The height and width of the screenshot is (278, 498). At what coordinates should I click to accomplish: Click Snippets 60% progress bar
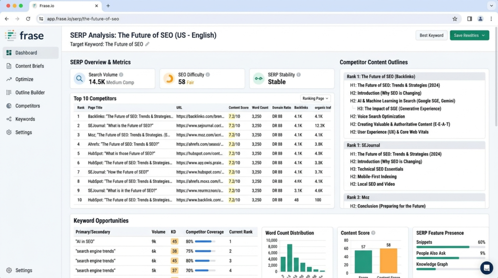(x=450, y=247)
